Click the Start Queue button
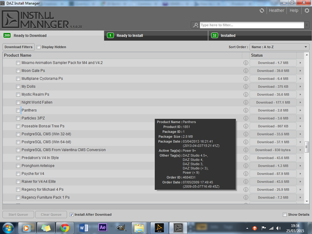 click(x=18, y=214)
